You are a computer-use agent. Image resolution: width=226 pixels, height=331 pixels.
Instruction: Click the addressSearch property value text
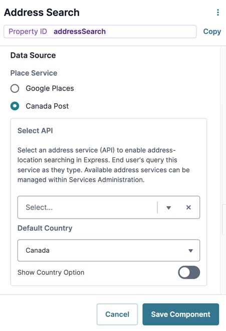[80, 32]
